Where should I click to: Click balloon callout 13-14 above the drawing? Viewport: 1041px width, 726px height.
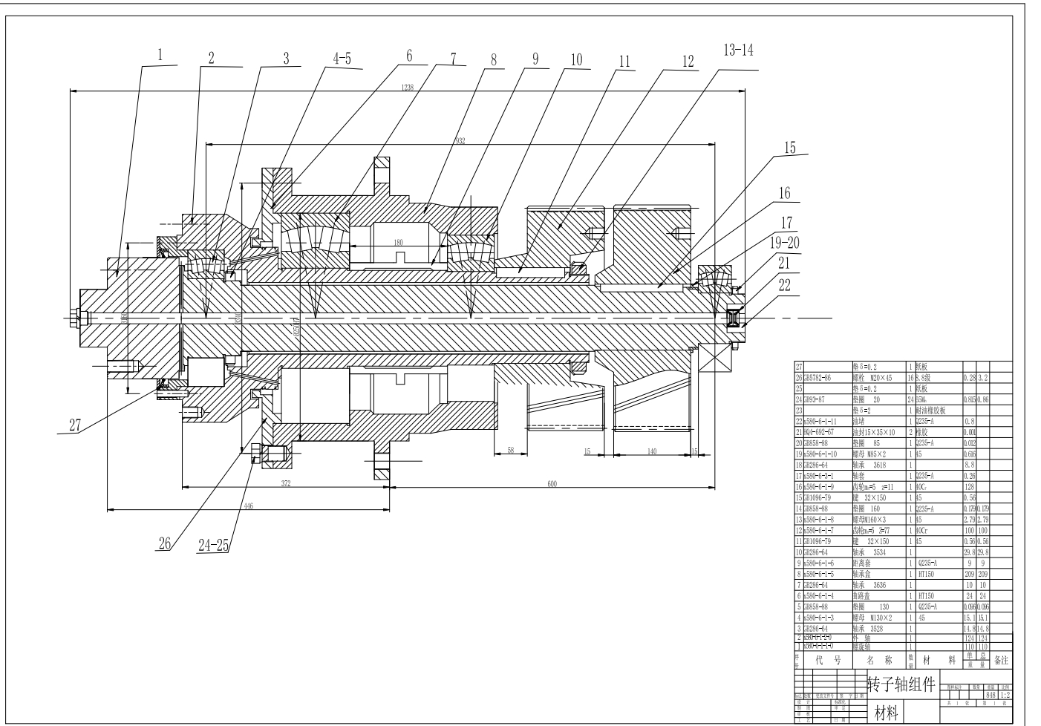[739, 49]
